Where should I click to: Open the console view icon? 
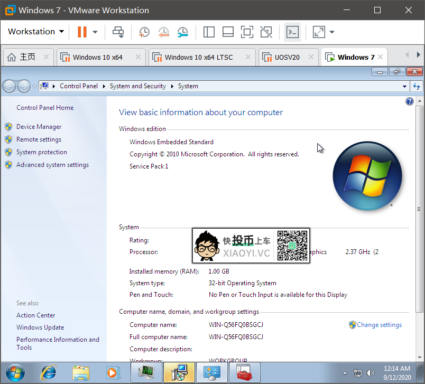click(x=292, y=32)
